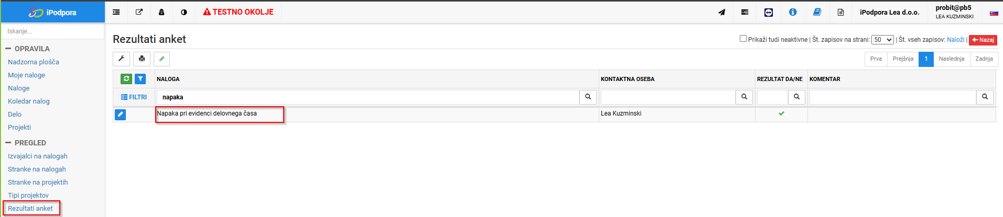Collapse the PREGLED section
Image resolution: width=1003 pixels, height=217 pixels.
[8, 143]
